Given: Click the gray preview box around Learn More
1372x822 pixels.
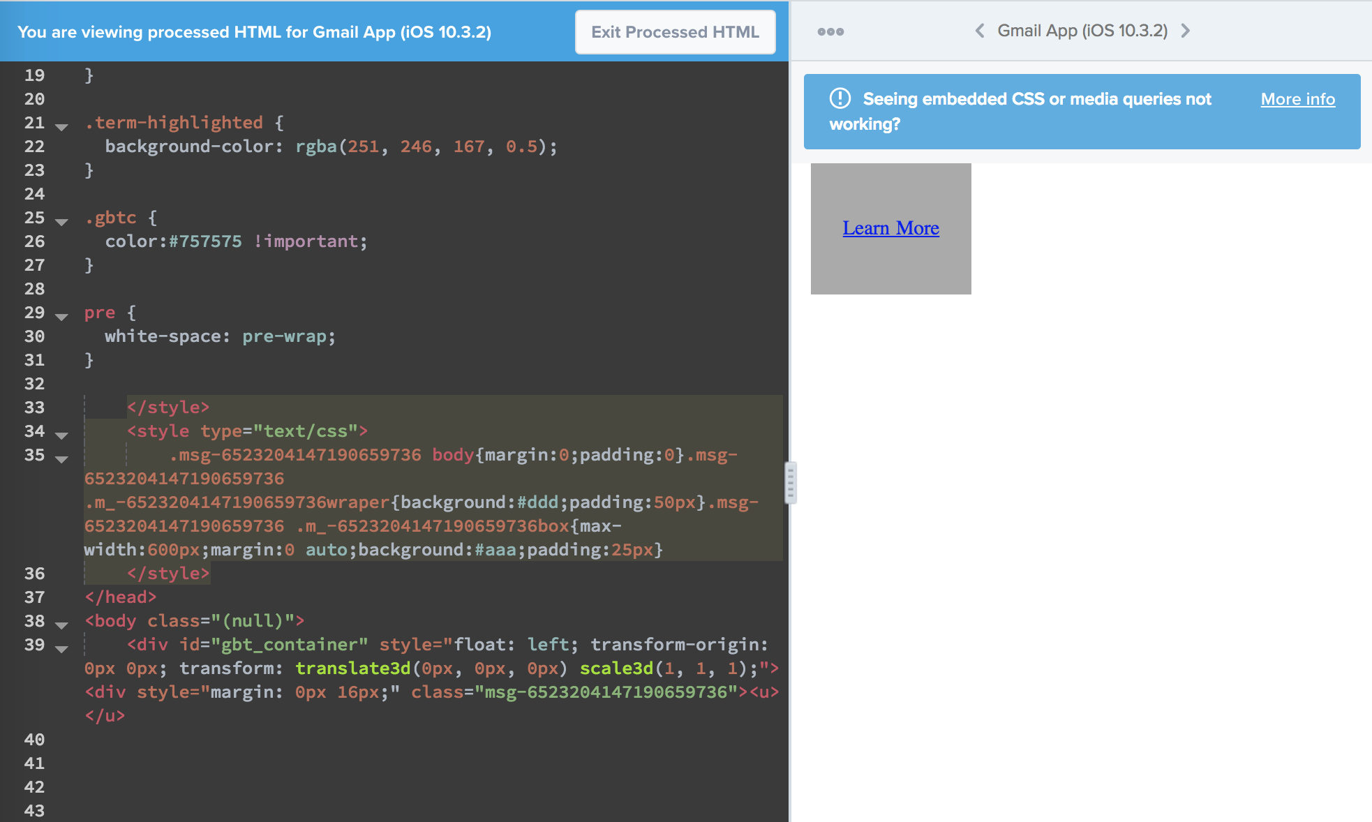Looking at the screenshot, I should 890,229.
